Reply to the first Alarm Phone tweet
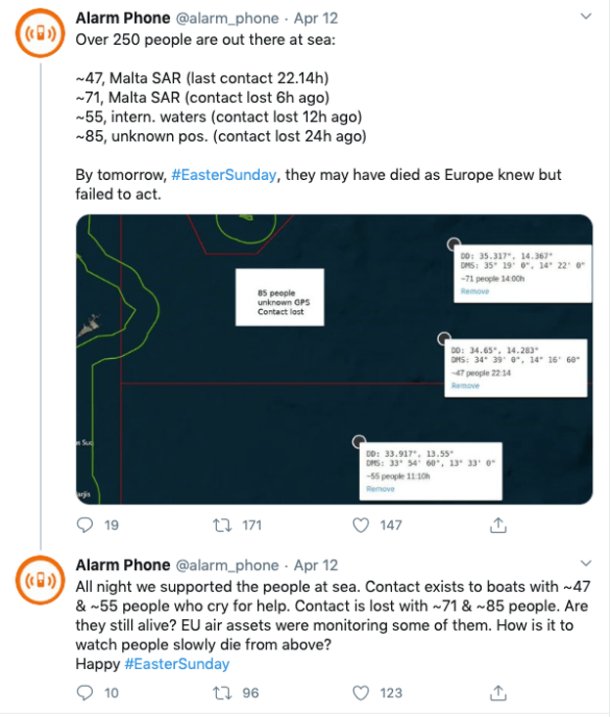The image size is (611, 717). pos(85,525)
